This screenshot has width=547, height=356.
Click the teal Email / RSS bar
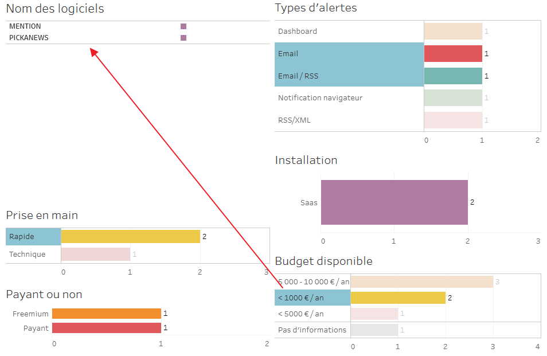[x=453, y=76]
